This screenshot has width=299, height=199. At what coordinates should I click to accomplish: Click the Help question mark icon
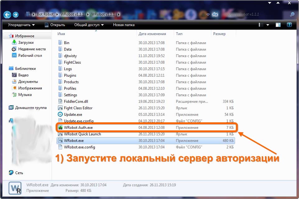click(x=289, y=25)
